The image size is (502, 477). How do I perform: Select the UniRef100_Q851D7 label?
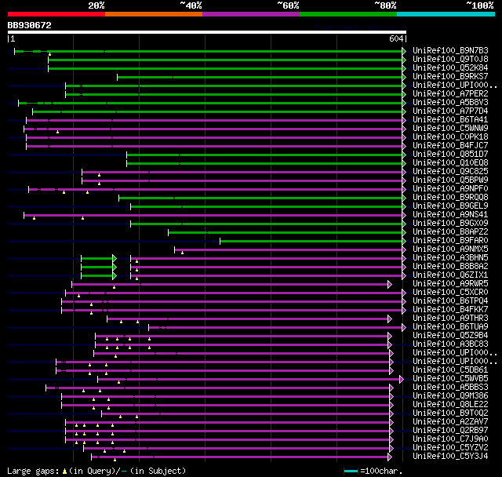(x=450, y=155)
